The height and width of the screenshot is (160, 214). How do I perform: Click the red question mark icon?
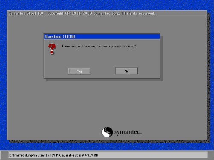(52, 49)
